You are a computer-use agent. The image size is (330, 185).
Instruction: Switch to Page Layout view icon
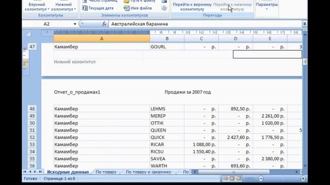coord(232,178)
